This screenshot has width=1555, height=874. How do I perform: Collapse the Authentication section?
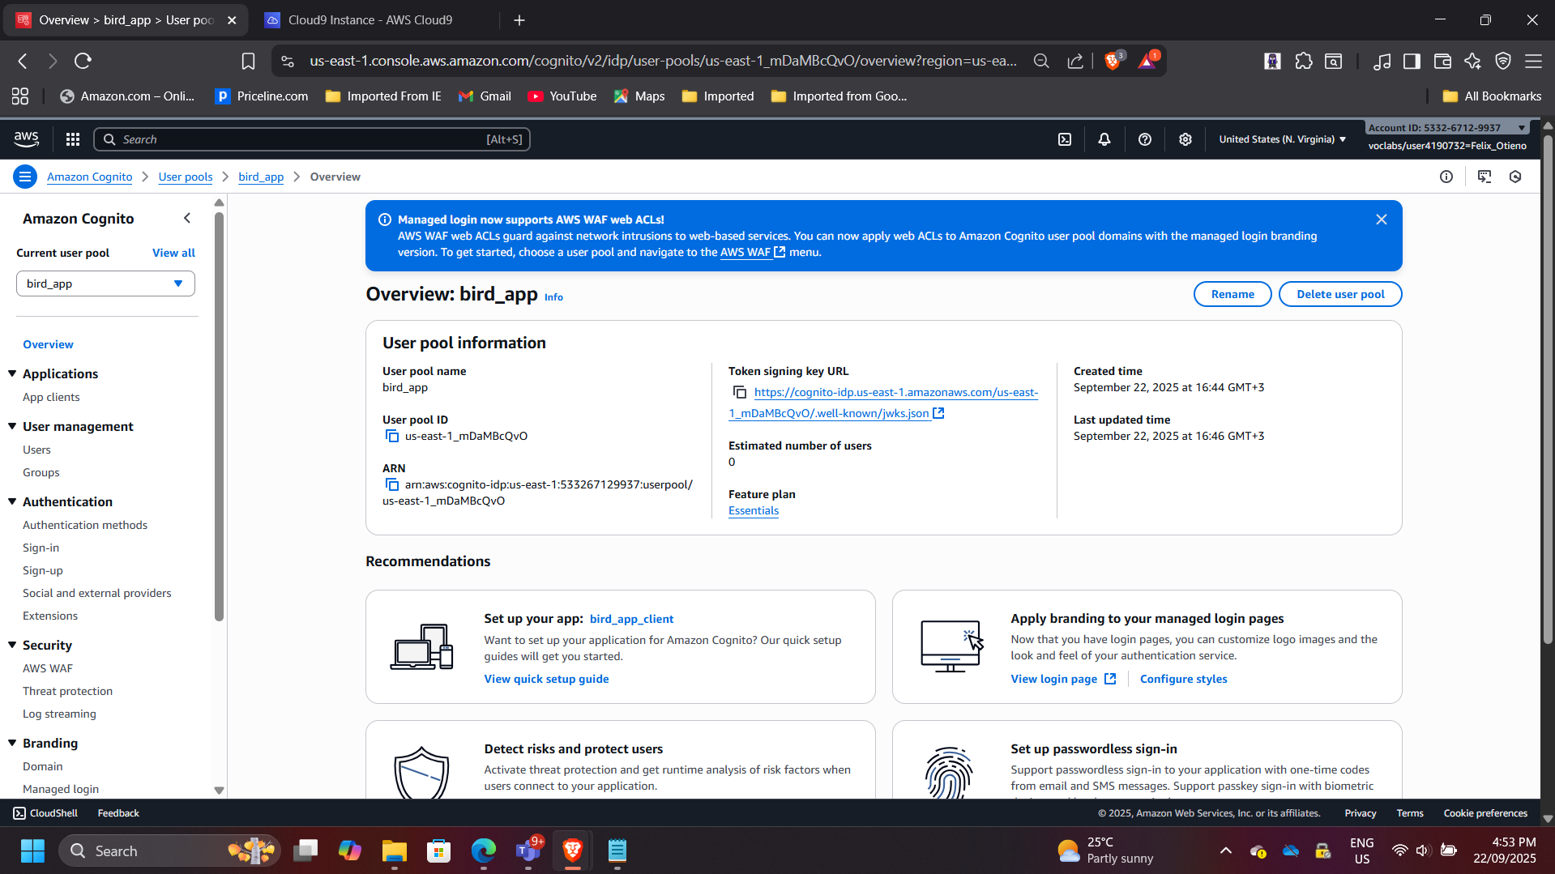click(x=12, y=502)
